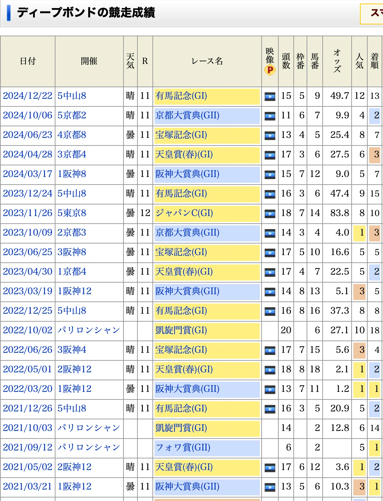
Task: Open venue link 5京都2
Action: 72,115
